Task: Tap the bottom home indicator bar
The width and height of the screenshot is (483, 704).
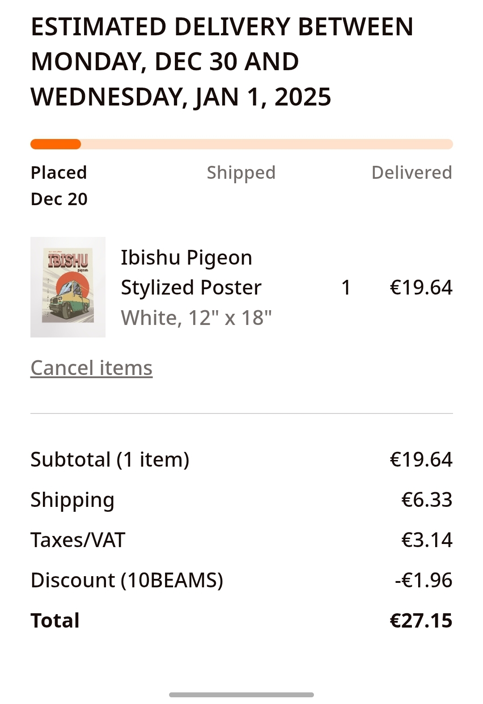Action: [x=241, y=695]
